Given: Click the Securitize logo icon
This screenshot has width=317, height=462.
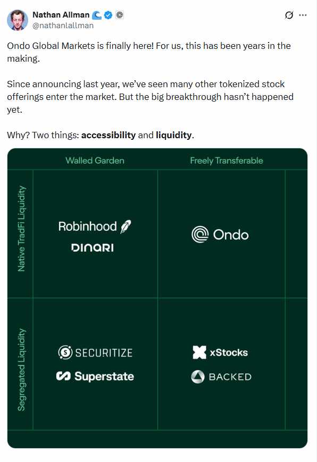Looking at the screenshot, I should [x=65, y=352].
